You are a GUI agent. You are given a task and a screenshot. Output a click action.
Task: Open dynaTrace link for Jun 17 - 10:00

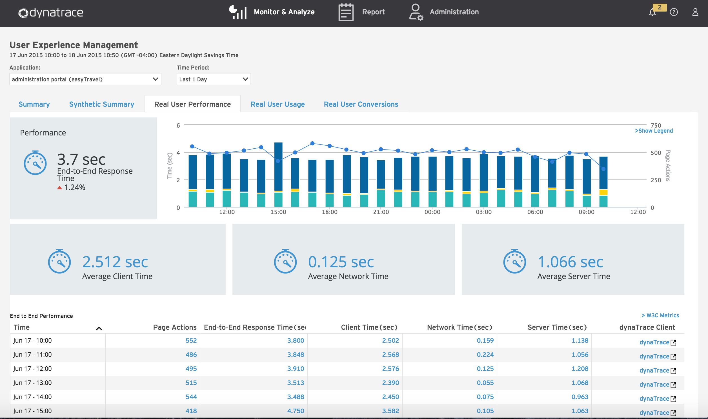pos(654,342)
